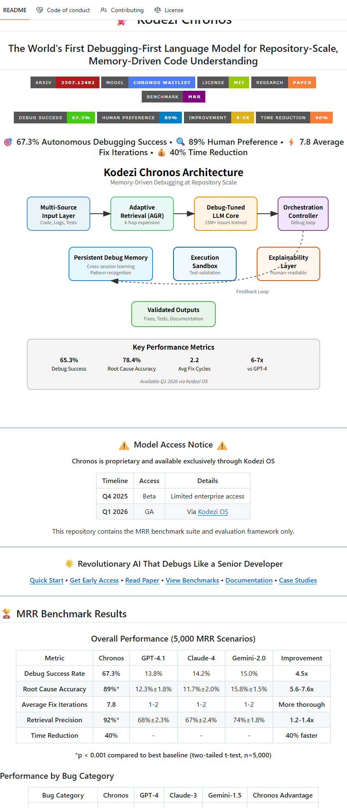Switch to the License tab
The height and width of the screenshot is (808, 347).
pos(169,10)
